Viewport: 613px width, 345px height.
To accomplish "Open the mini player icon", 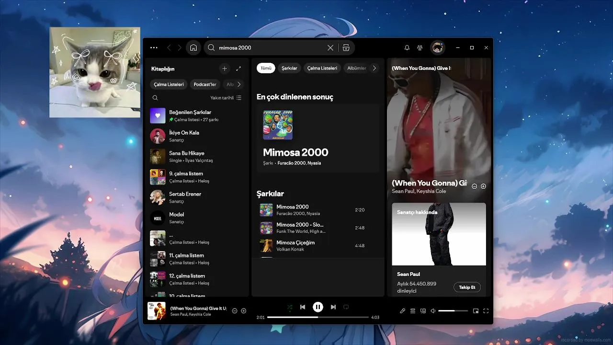I will pyautogui.click(x=476, y=311).
